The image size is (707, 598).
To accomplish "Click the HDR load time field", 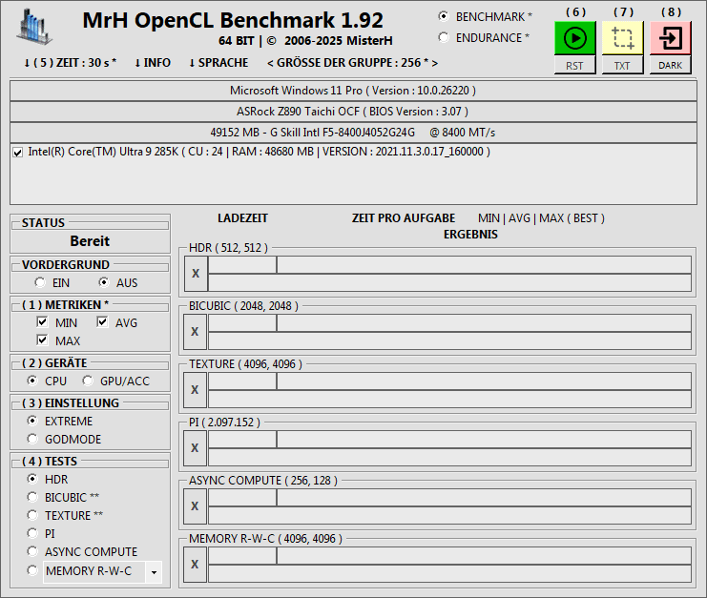I will tap(242, 265).
